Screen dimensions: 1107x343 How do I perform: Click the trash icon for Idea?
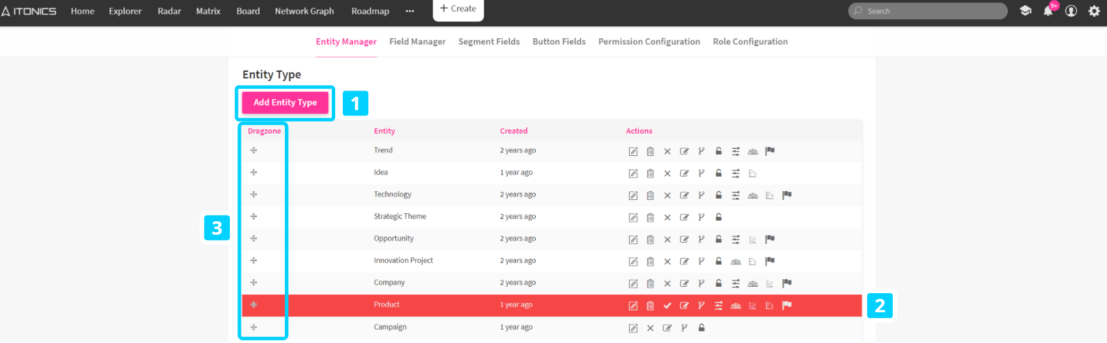coord(650,173)
